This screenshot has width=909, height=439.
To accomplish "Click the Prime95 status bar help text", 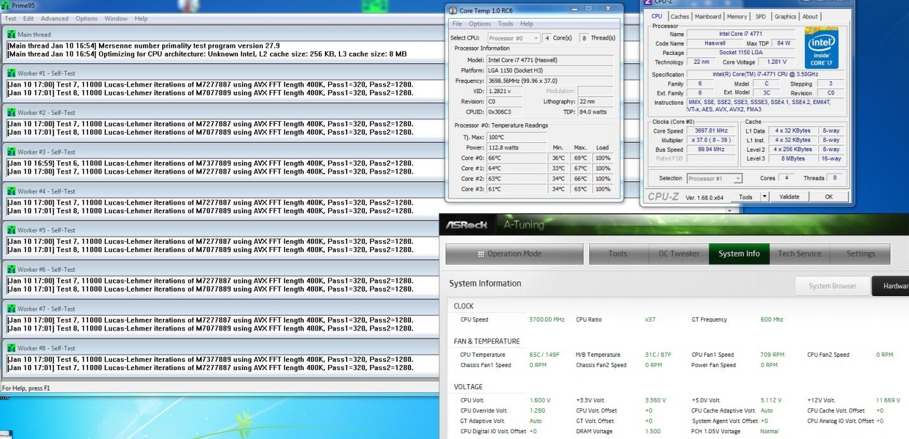I will [x=25, y=388].
